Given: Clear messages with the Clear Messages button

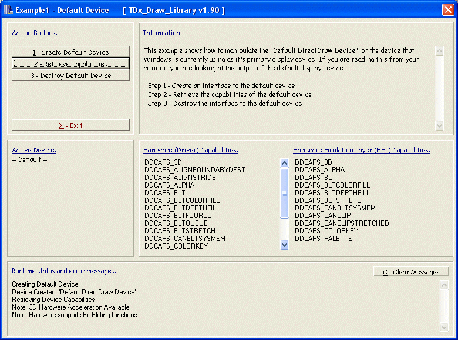Looking at the screenshot, I should pos(411,272).
